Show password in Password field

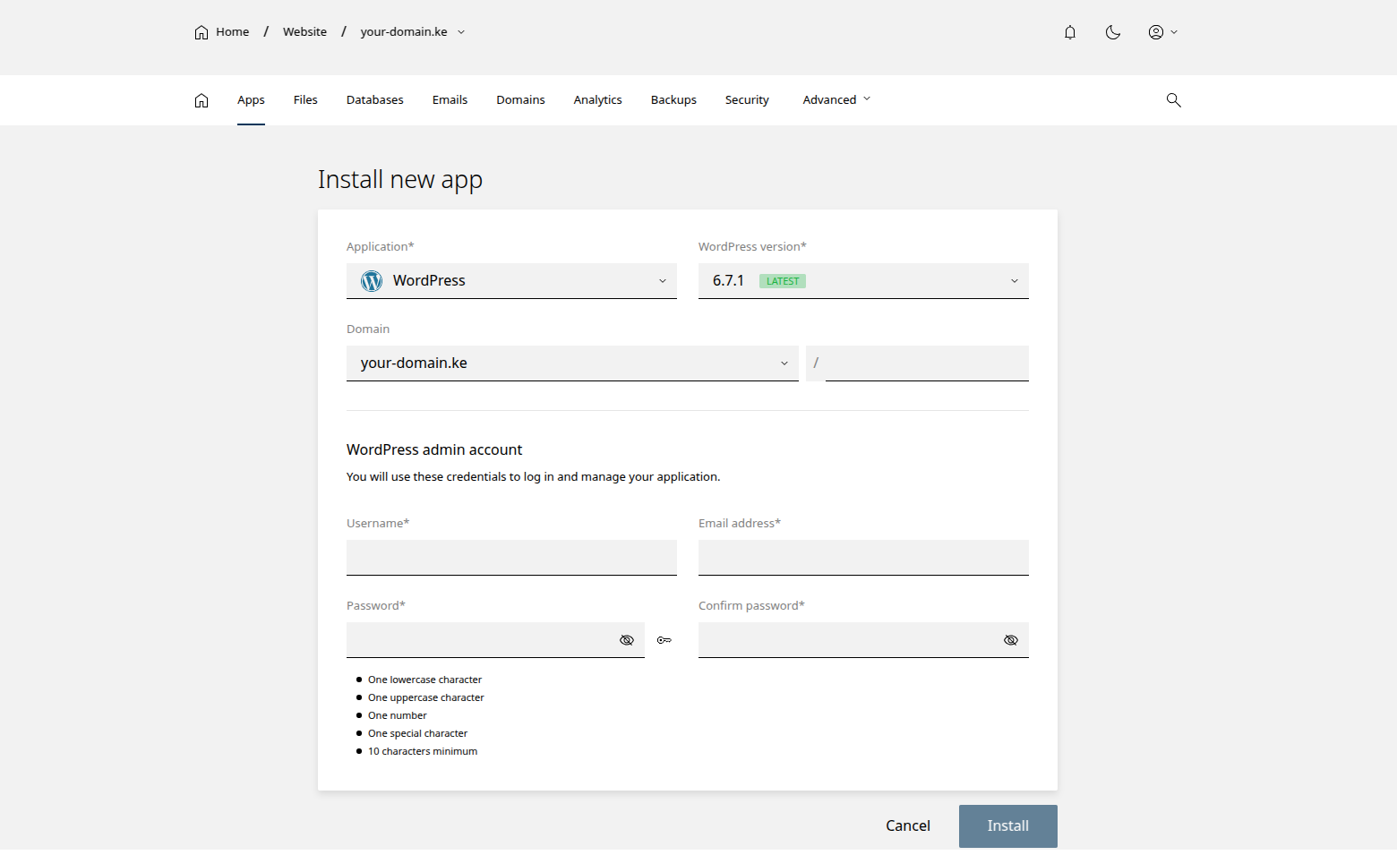tap(627, 640)
